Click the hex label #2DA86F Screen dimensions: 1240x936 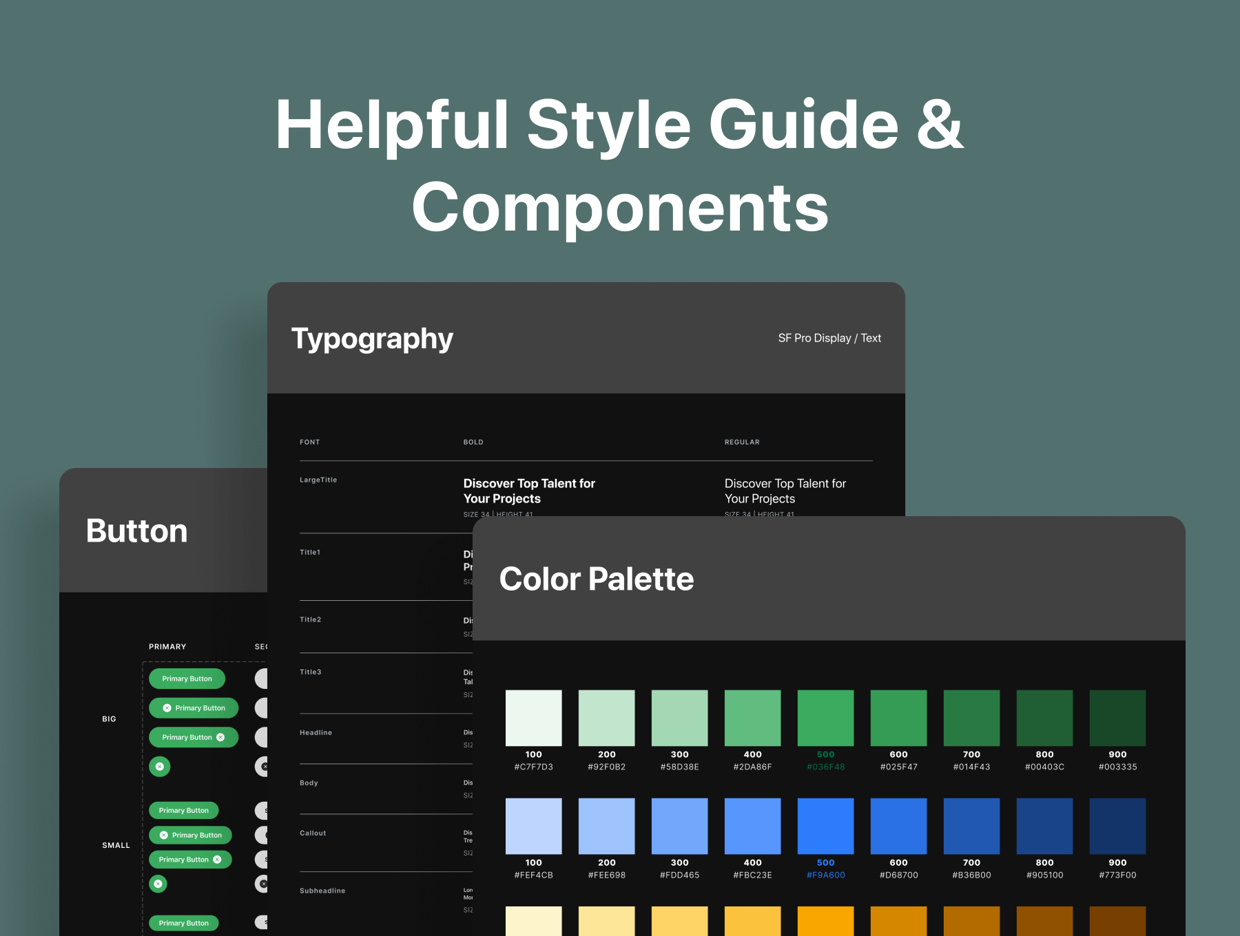[753, 767]
